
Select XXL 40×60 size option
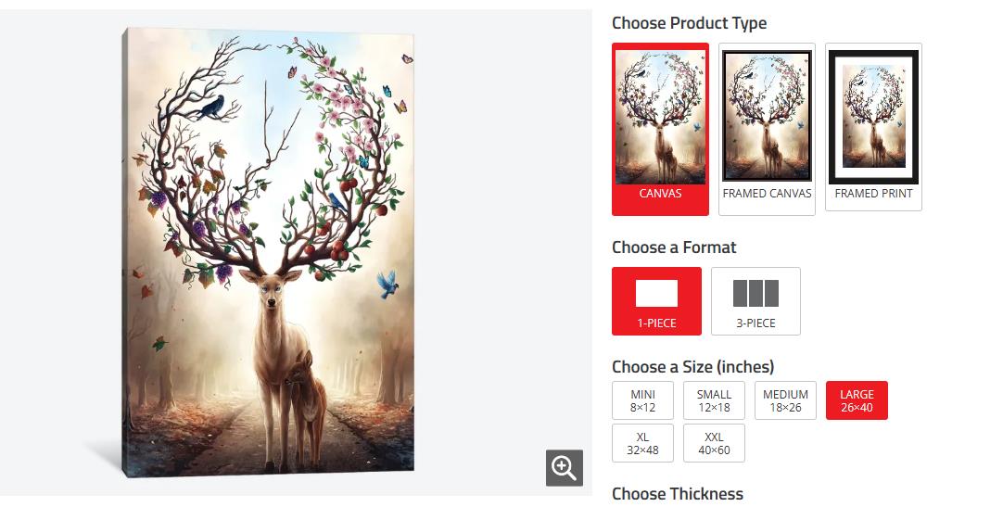714,443
